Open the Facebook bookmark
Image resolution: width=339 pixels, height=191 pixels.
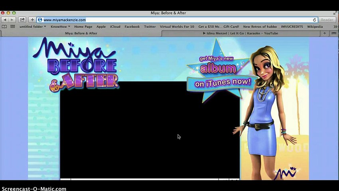pyautogui.click(x=132, y=27)
